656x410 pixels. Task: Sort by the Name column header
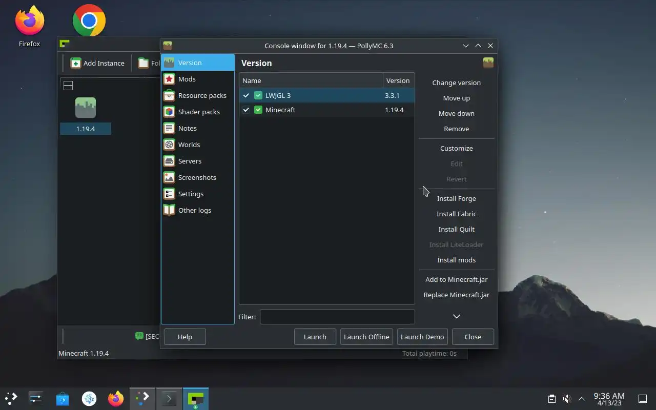(311, 80)
